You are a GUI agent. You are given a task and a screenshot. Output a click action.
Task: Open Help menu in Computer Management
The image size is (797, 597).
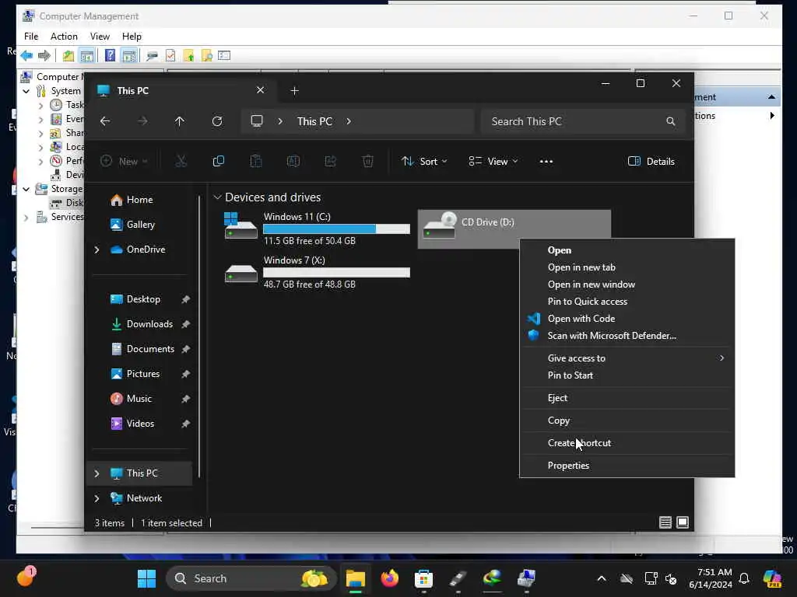pos(132,37)
